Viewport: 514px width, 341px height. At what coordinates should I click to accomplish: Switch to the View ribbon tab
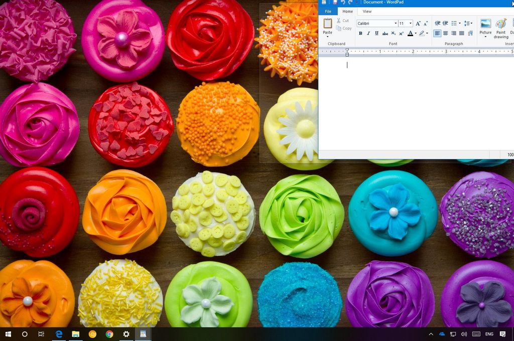(367, 11)
